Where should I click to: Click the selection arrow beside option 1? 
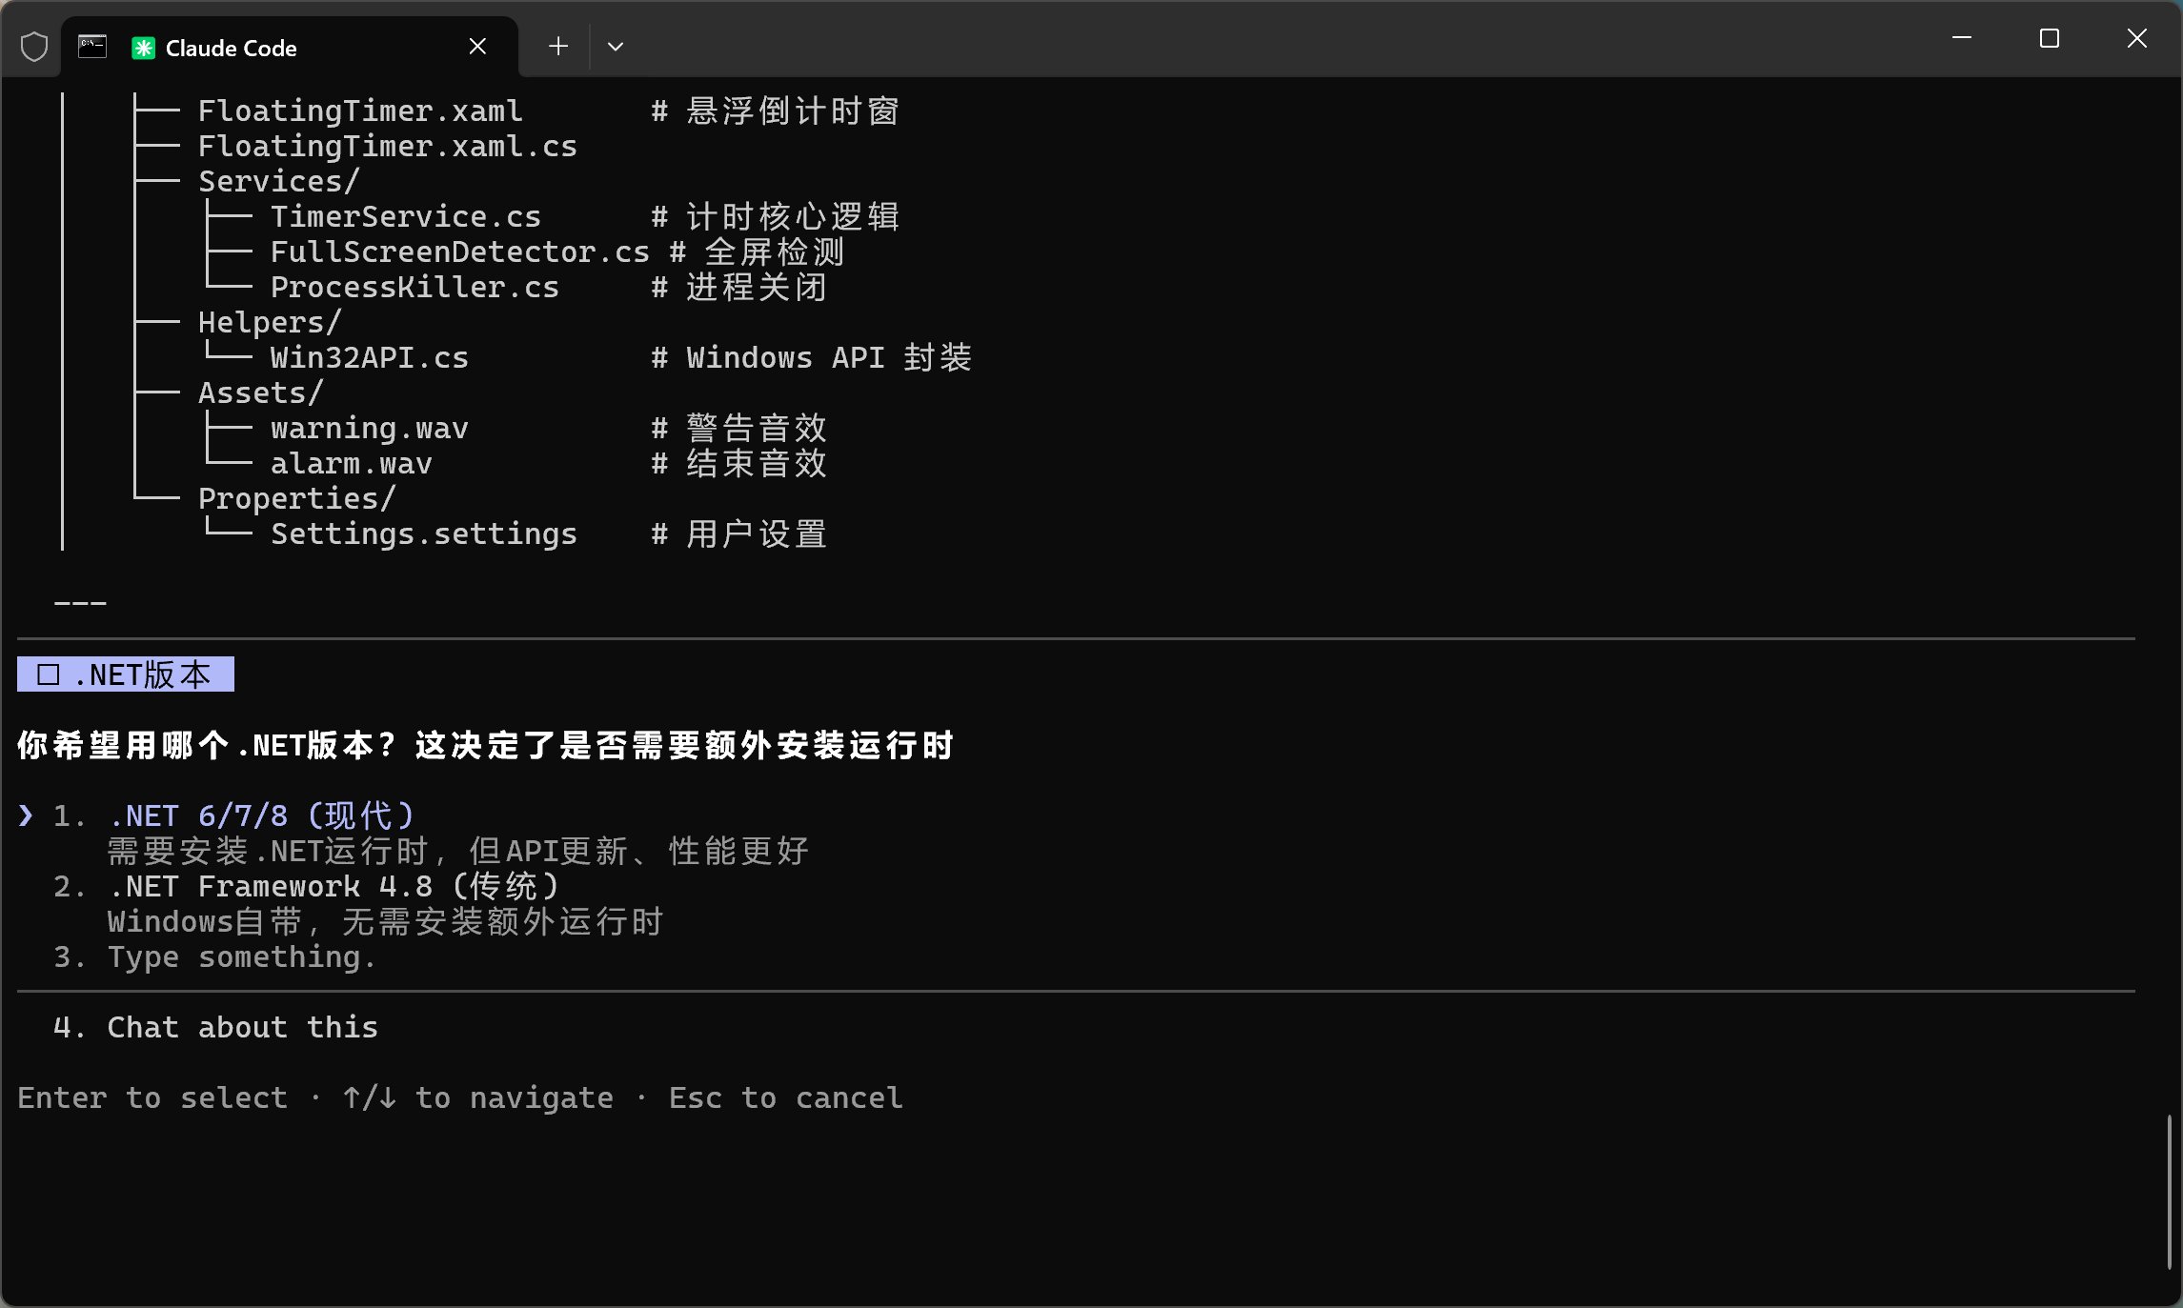coord(26,815)
